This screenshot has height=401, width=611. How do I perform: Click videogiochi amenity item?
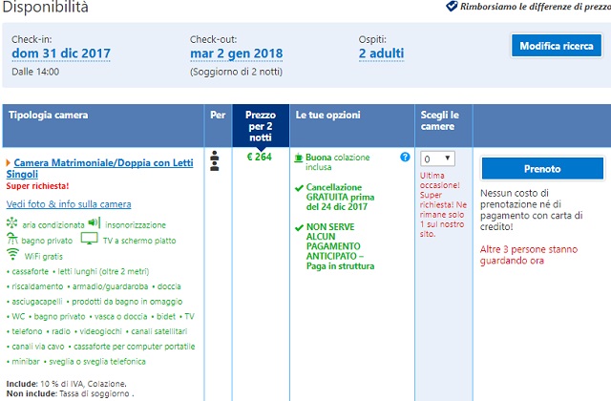(x=100, y=331)
